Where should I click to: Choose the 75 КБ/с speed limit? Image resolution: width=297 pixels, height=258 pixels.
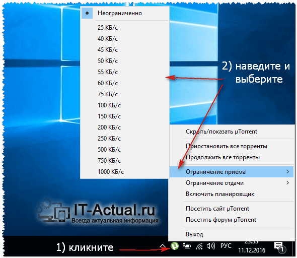pos(125,94)
